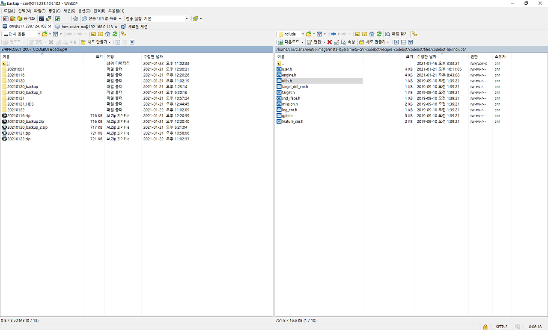Select the 20210120_backup_2.zip file
The height and width of the screenshot is (330, 548).
tap(27, 127)
